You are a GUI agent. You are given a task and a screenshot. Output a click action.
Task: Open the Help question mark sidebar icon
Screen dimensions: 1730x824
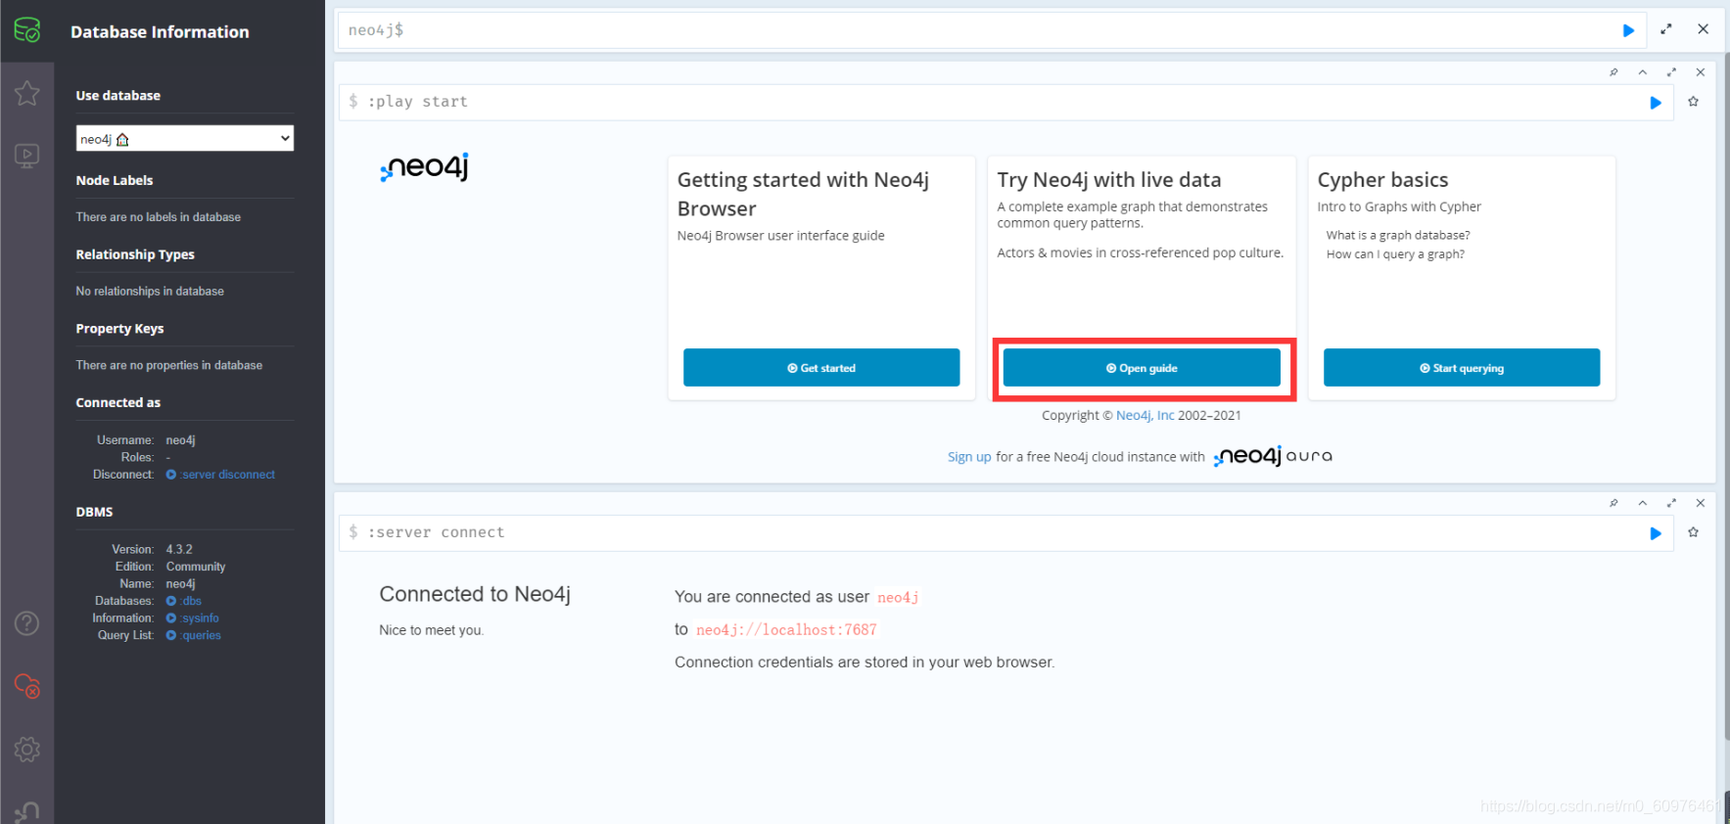click(27, 623)
